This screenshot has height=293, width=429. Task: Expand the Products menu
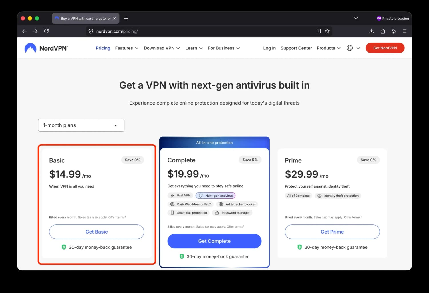[329, 48]
